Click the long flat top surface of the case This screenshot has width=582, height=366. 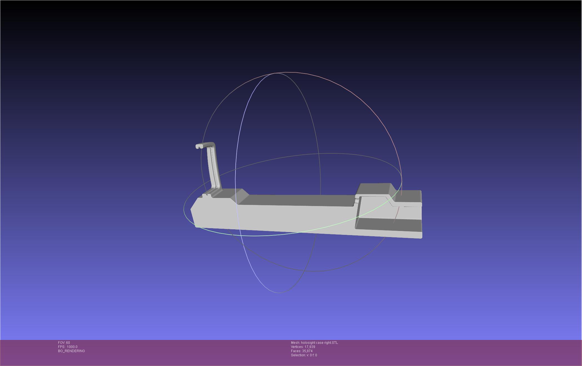click(297, 200)
